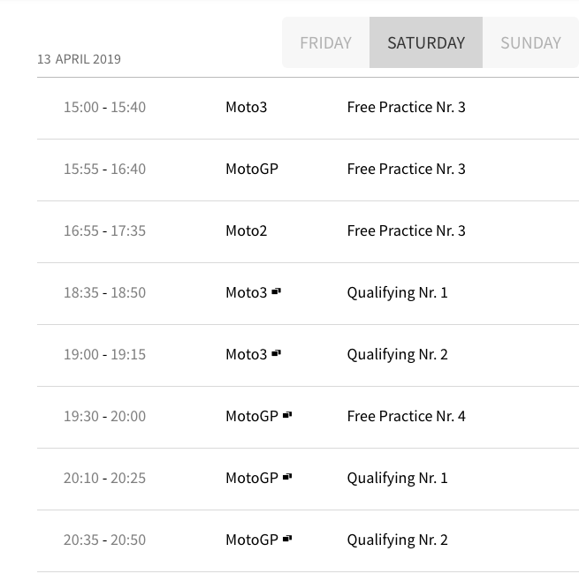Image resolution: width=579 pixels, height=574 pixels.
Task: Click the 18:35 - 18:50 time slot
Action: tap(104, 292)
